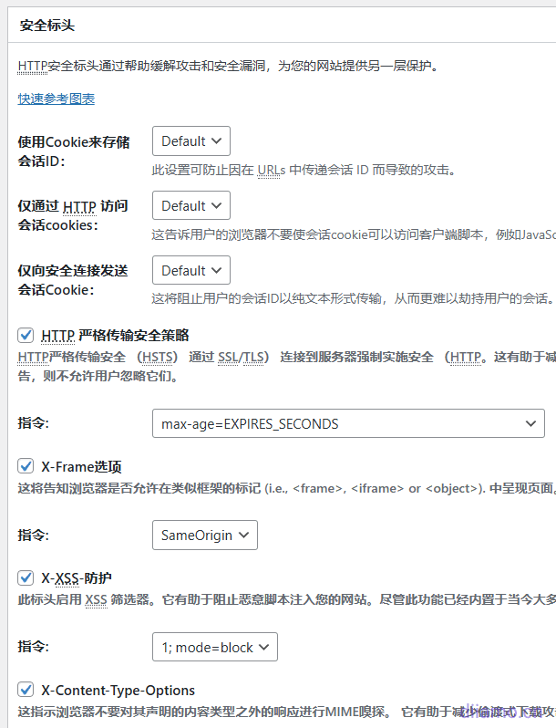
Task: Click the X-Frame选项 label text
Action: [x=81, y=466]
